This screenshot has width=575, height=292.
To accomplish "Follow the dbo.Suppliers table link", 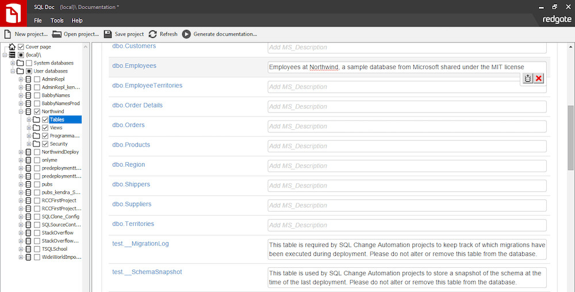I will point(132,204).
